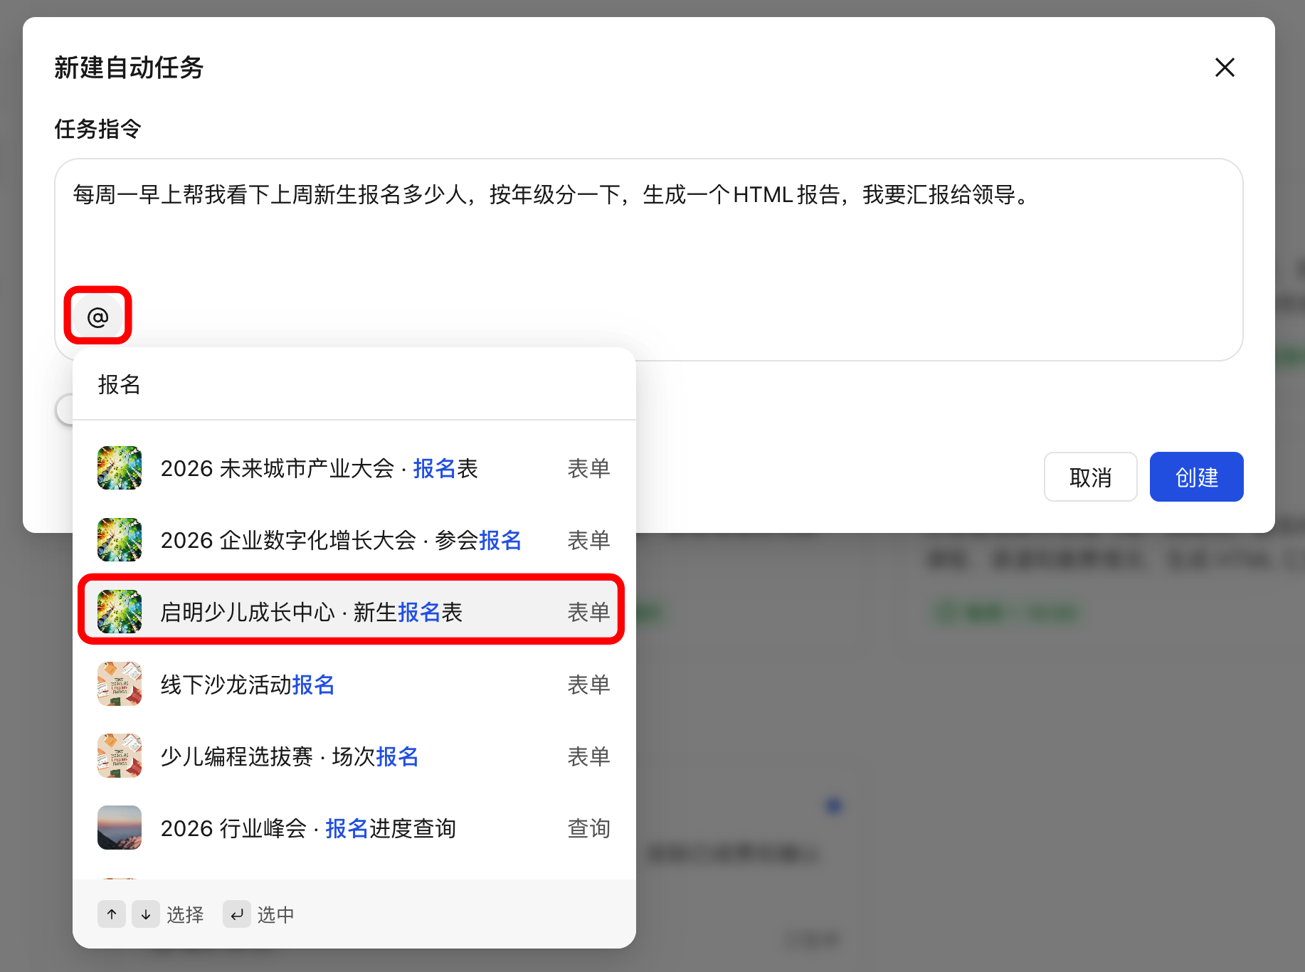1305x972 pixels.
Task: Select 2026 未来城市产业大会 · 报名表 item
Action: point(354,468)
